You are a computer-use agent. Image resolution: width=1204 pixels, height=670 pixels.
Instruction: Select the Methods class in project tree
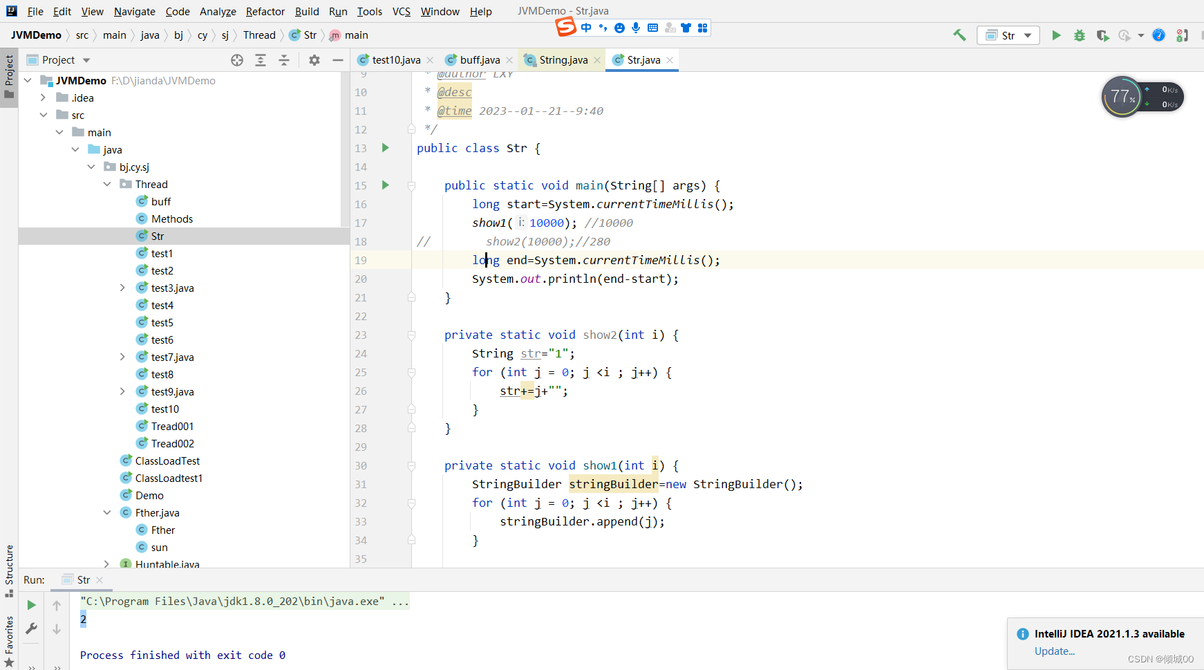pyautogui.click(x=172, y=219)
